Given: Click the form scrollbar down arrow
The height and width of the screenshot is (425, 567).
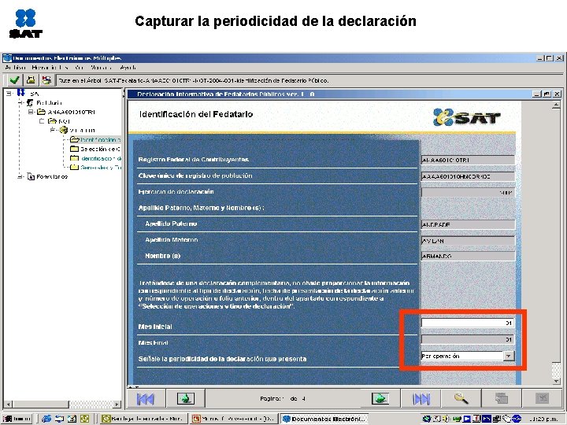Looking at the screenshot, I should [556, 381].
